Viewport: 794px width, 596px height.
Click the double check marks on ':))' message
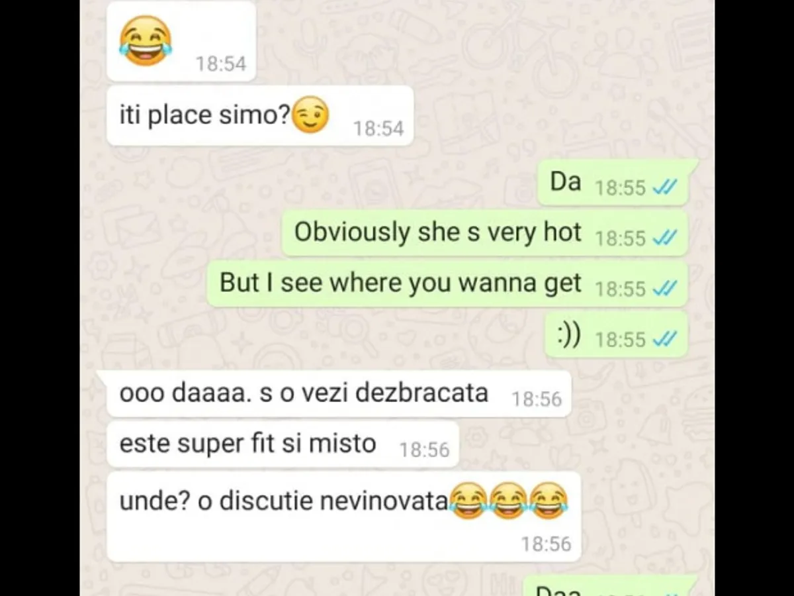pyautogui.click(x=665, y=339)
